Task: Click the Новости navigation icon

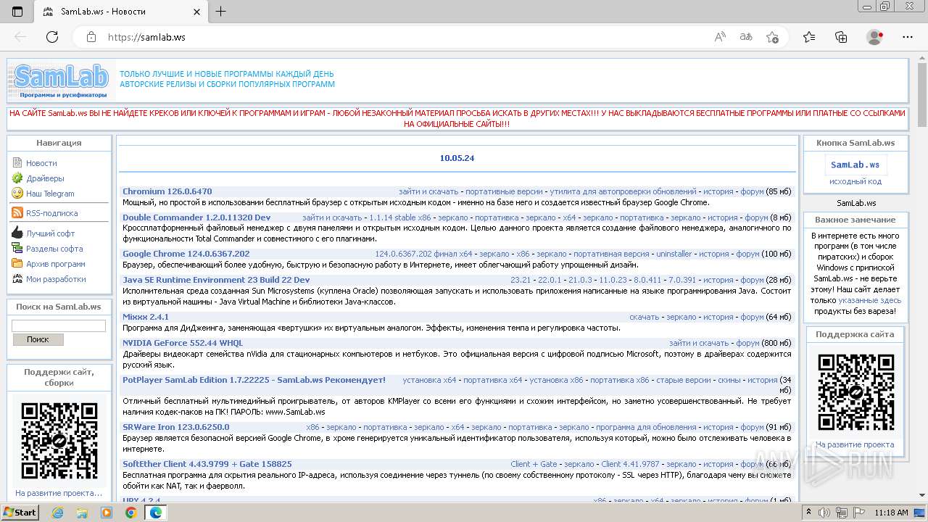Action: [x=17, y=163]
